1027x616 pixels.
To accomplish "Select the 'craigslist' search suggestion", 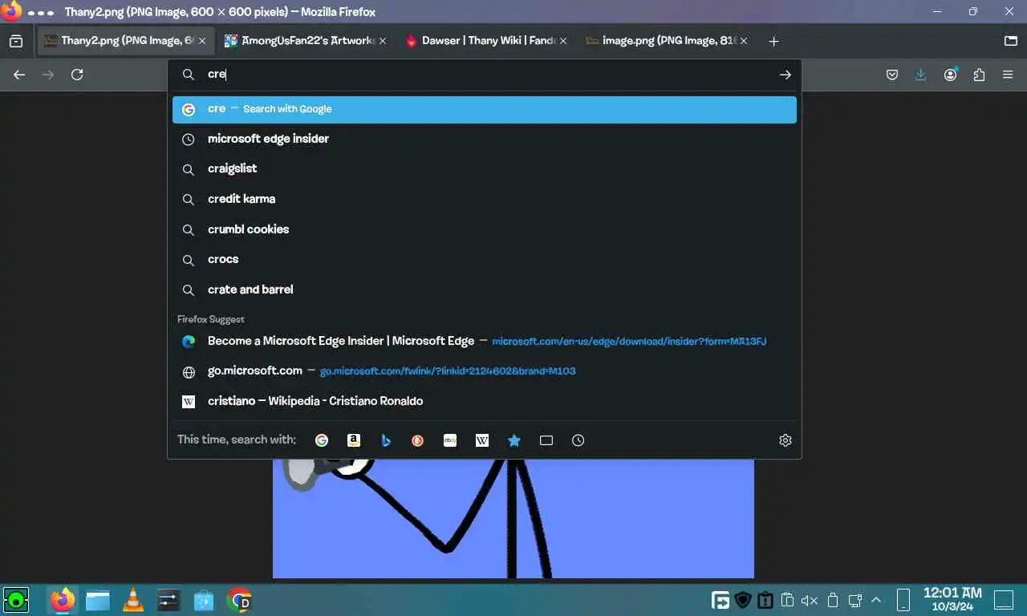I will coord(485,169).
